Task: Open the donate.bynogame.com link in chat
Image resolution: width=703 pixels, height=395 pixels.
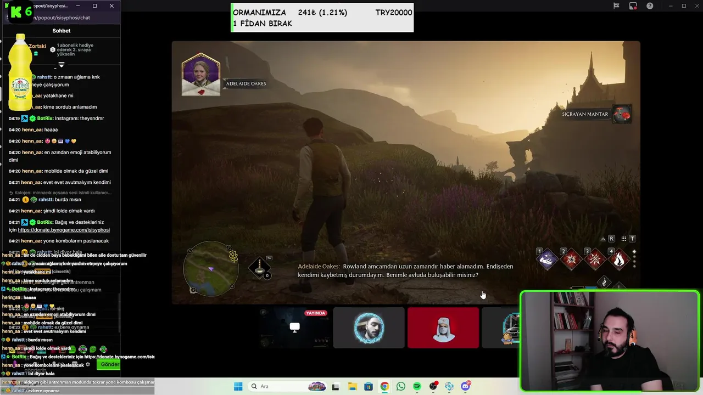Action: point(64,230)
